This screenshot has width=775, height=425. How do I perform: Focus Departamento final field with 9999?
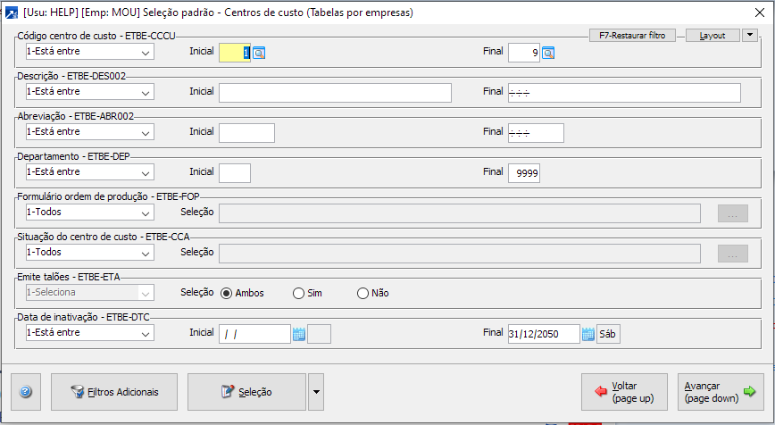(524, 173)
